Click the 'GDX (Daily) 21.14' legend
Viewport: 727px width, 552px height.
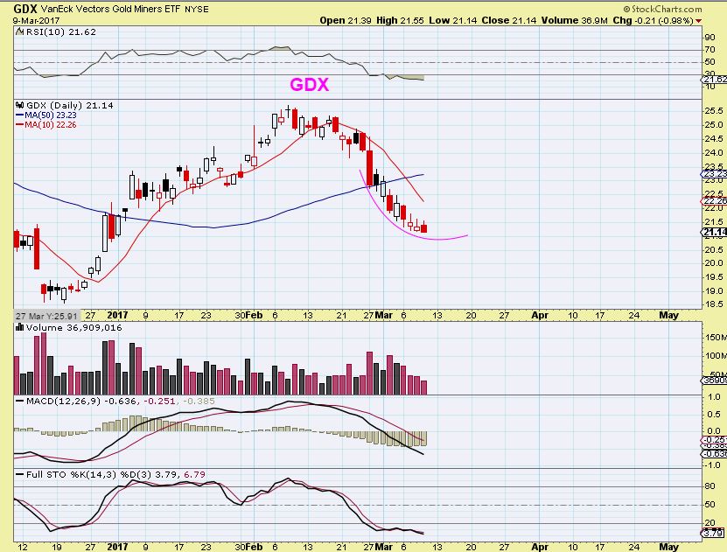click(69, 105)
